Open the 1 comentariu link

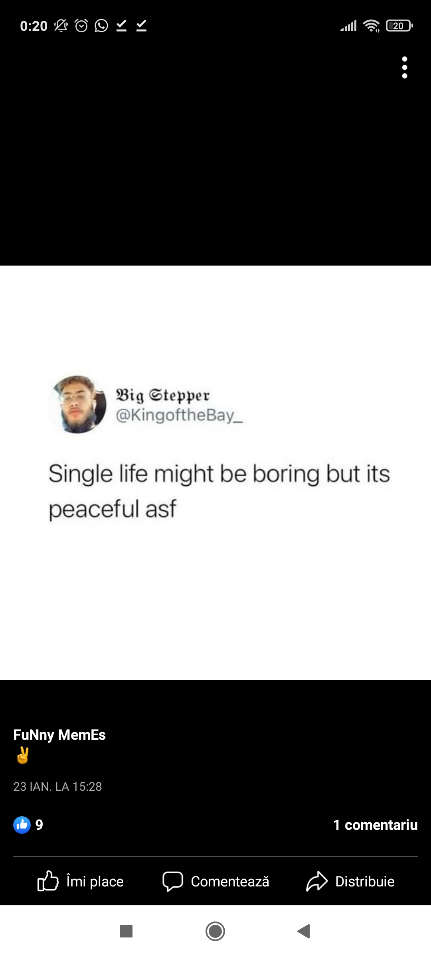click(375, 825)
